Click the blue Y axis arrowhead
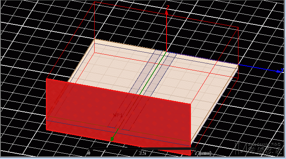The width and height of the screenshot is (286, 159). 279,72
